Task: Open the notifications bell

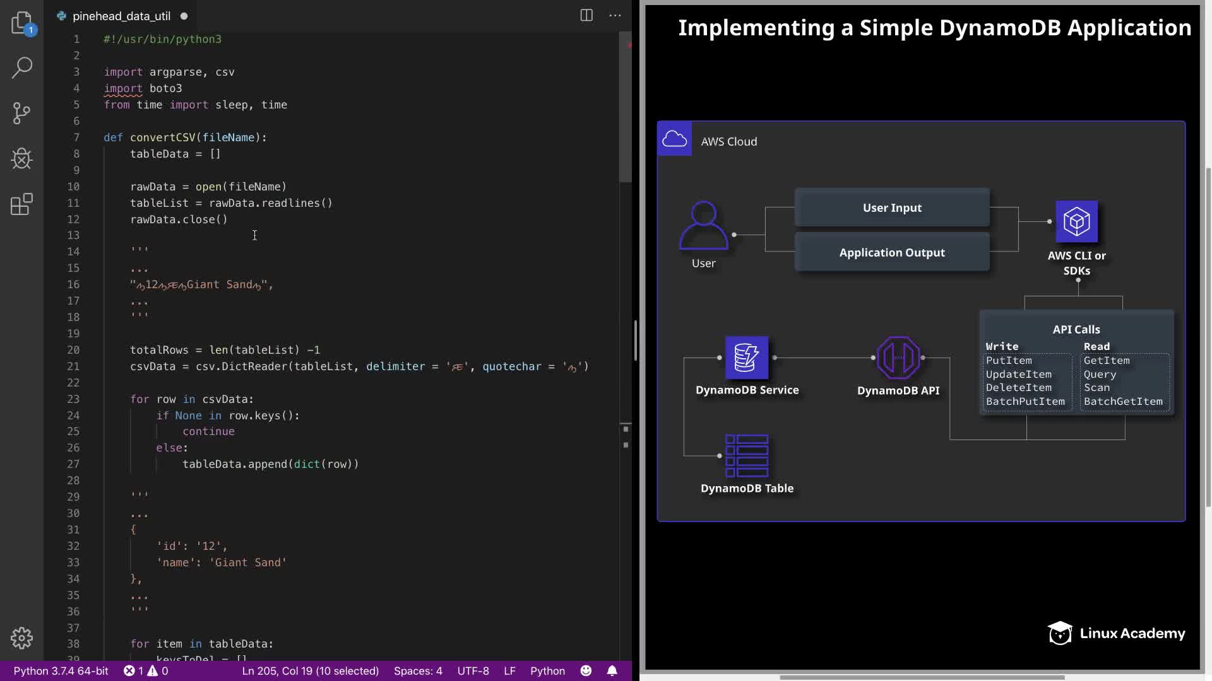Action: 612,671
